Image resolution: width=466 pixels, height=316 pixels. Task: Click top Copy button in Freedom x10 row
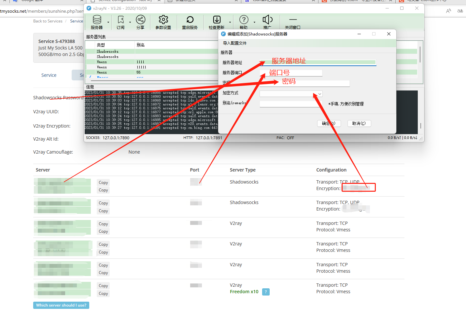point(103,286)
